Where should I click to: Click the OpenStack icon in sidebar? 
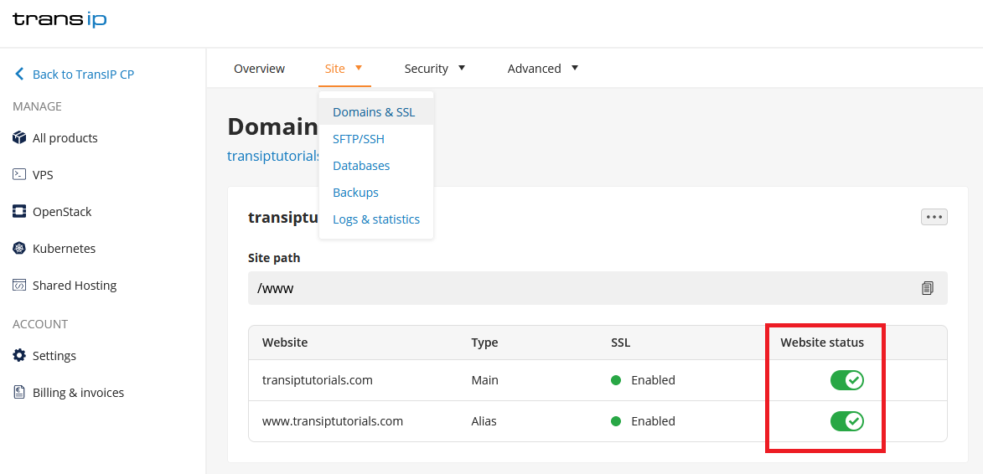click(x=19, y=211)
